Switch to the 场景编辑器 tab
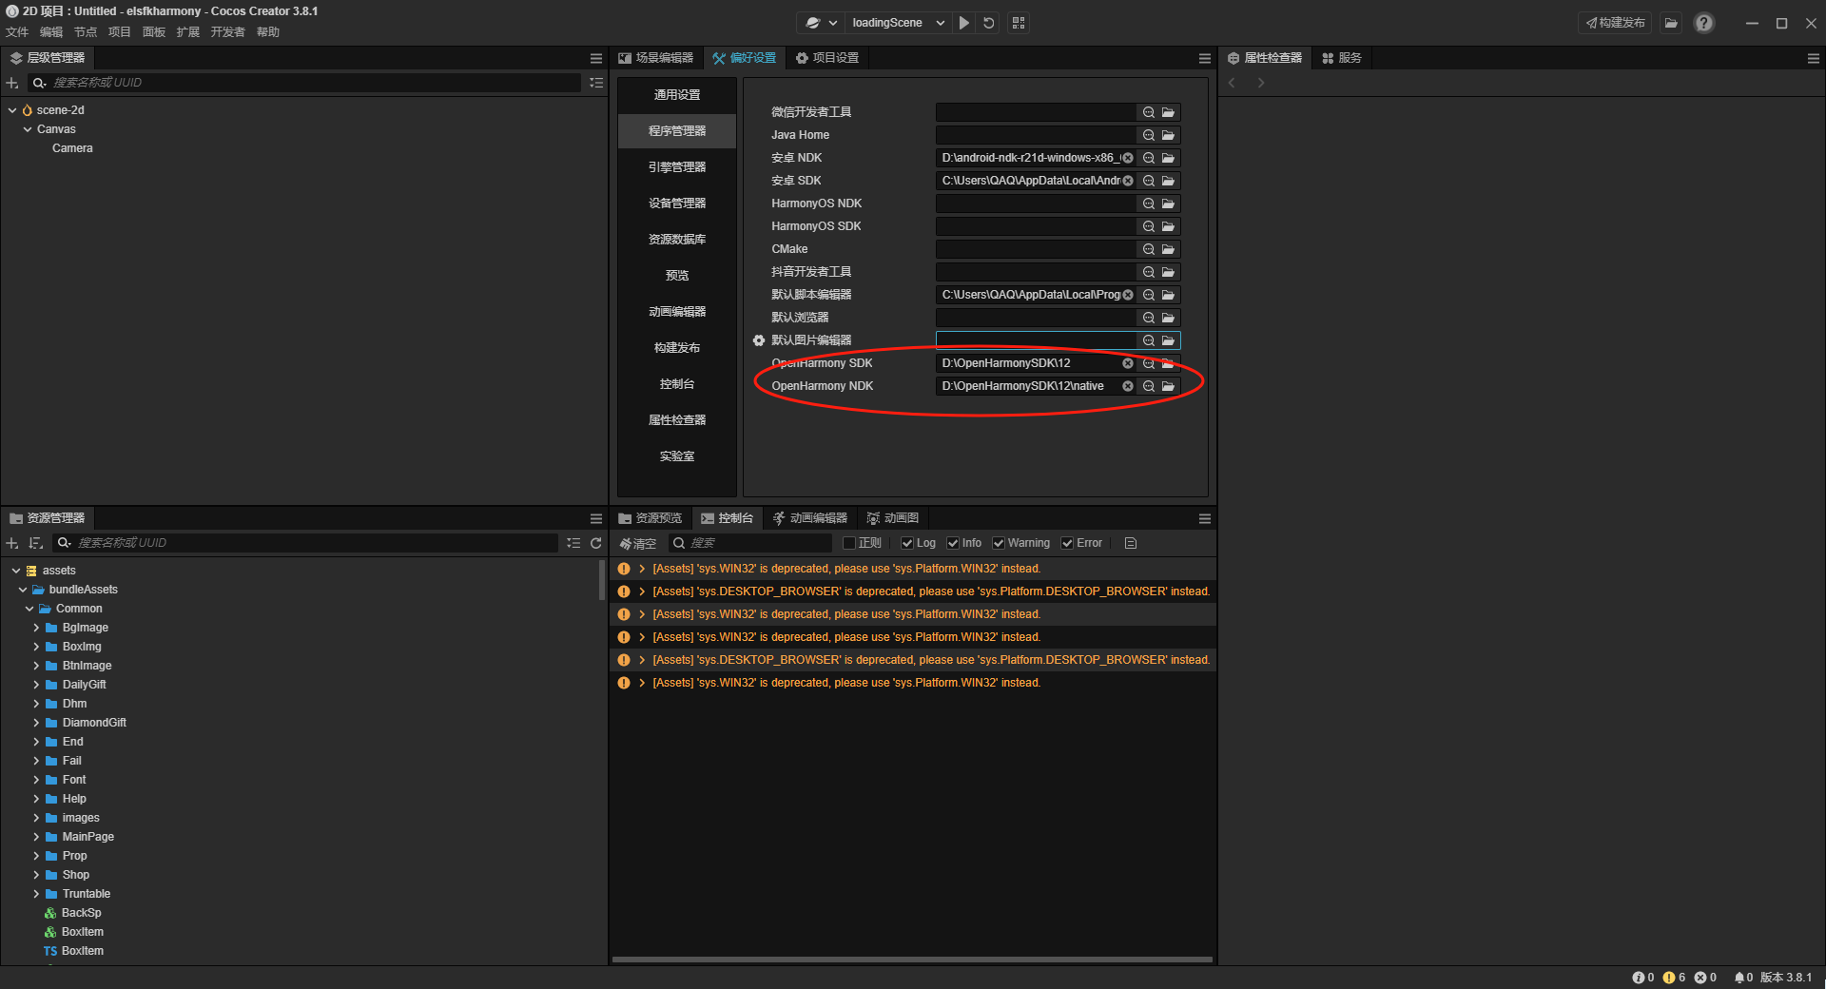1826x989 pixels. pos(656,58)
